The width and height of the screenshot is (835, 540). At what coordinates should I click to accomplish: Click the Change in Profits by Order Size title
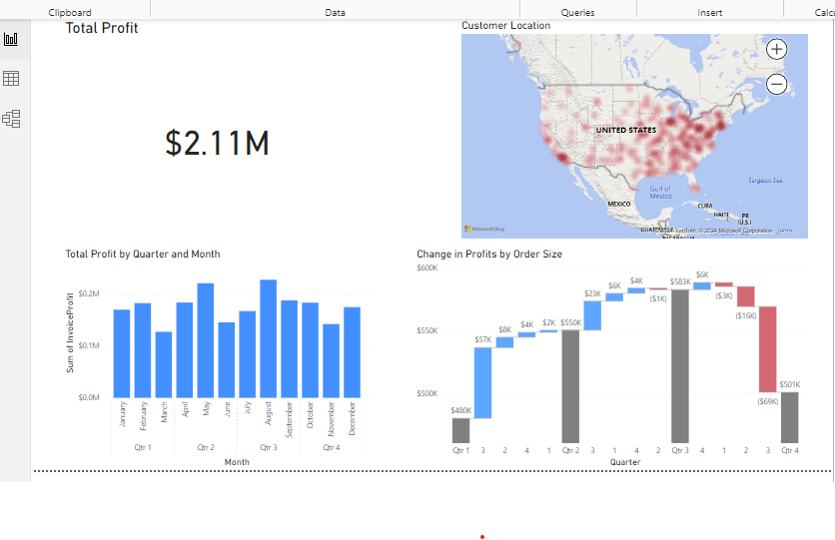point(489,254)
